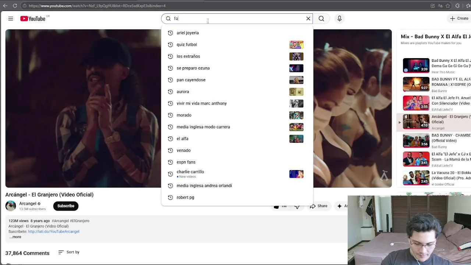The height and width of the screenshot is (265, 471).
Task: Select suggestion 'los extraños'
Action: (x=237, y=56)
